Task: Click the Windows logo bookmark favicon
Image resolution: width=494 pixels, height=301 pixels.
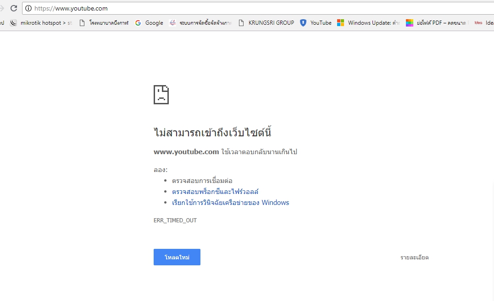Action: click(x=340, y=22)
